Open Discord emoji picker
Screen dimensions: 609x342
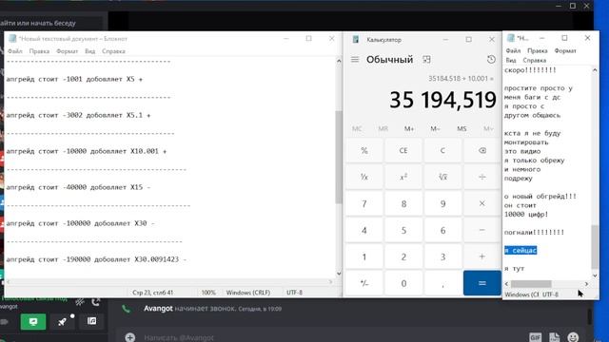[573, 337]
